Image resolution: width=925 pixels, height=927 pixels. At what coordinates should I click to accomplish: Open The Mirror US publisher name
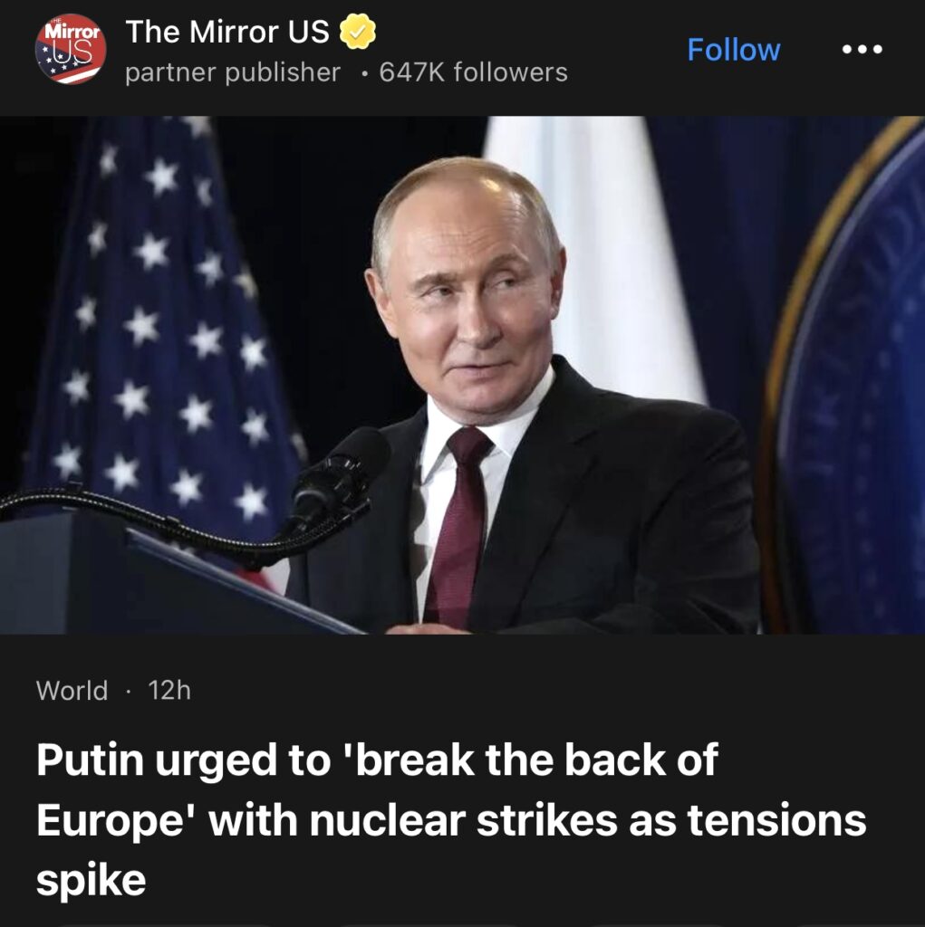[227, 32]
